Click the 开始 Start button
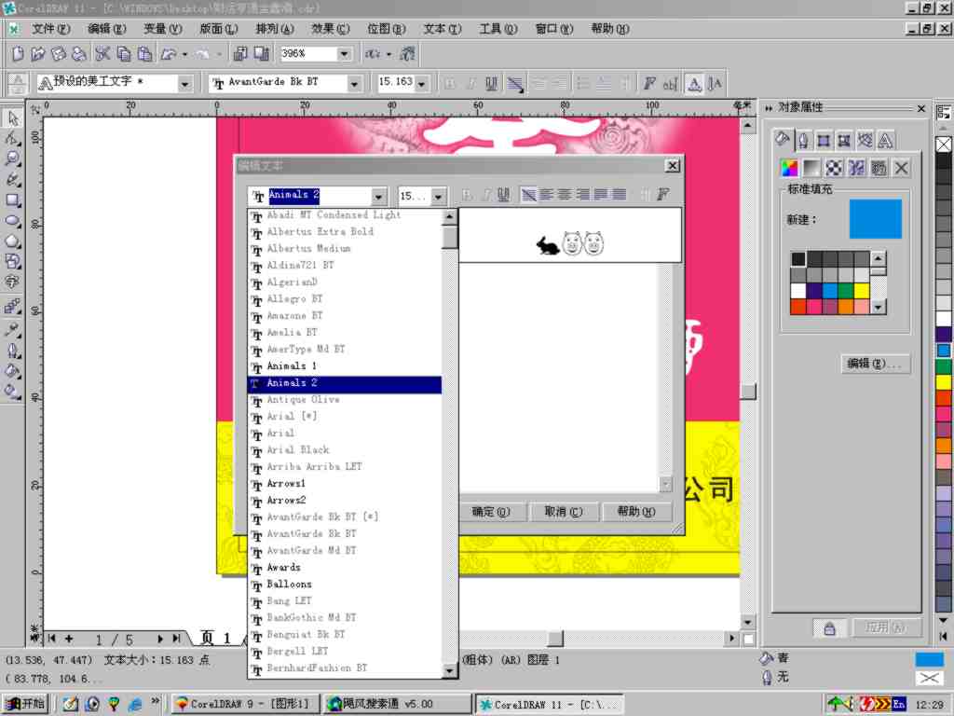The image size is (954, 716). 25,704
